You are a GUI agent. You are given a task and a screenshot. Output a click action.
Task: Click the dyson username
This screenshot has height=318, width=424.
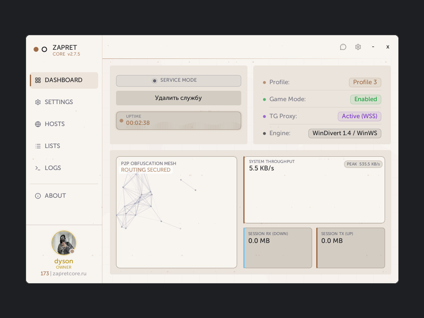pos(64,261)
